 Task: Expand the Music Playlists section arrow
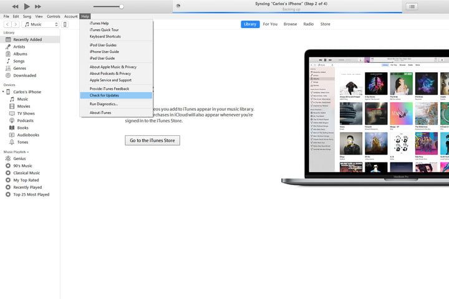click(x=28, y=152)
